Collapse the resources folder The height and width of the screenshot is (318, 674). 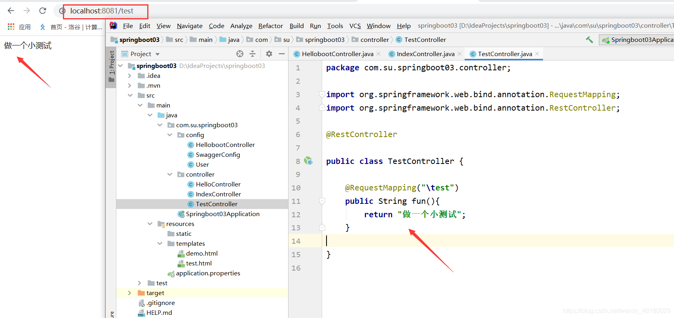point(150,224)
